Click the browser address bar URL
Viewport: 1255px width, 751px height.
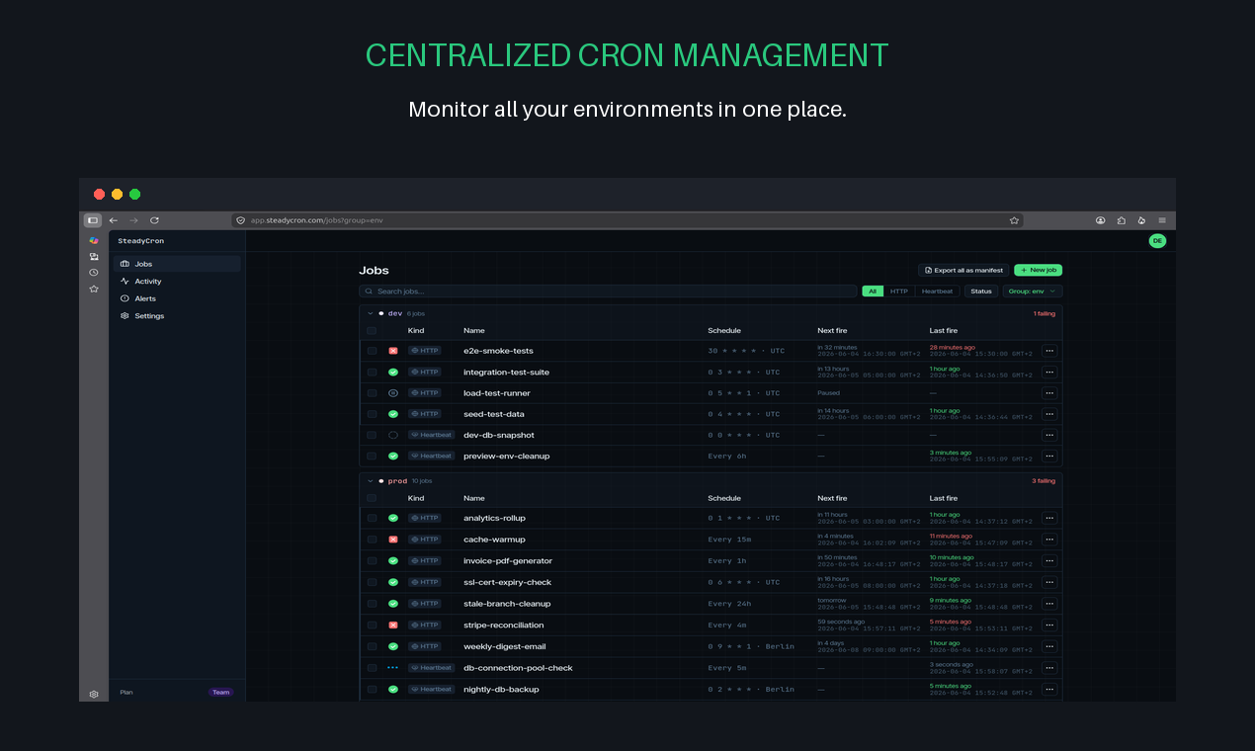click(316, 220)
